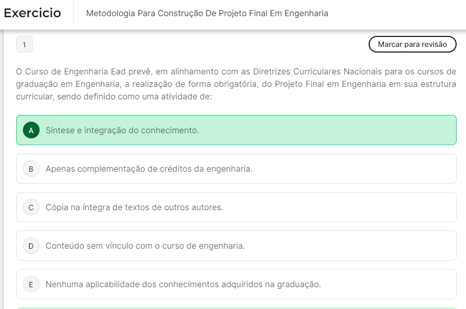
Task: Click the question statement starting "O Curso de Engenharia"
Action: (x=236, y=84)
